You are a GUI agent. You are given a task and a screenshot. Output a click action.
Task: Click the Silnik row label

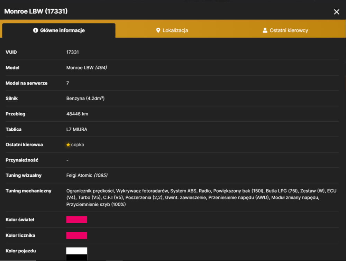pyautogui.click(x=12, y=98)
